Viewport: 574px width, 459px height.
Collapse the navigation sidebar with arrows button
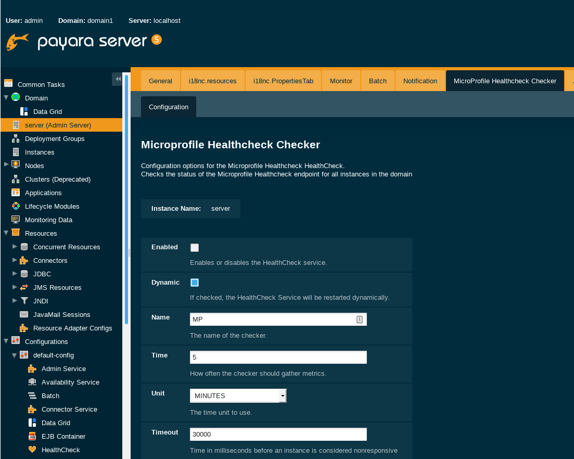pyautogui.click(x=117, y=79)
